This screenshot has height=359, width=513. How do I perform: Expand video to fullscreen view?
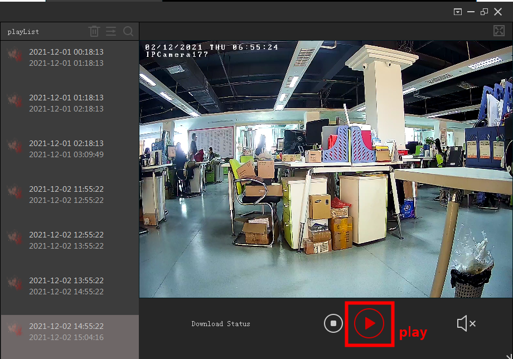[x=499, y=31]
